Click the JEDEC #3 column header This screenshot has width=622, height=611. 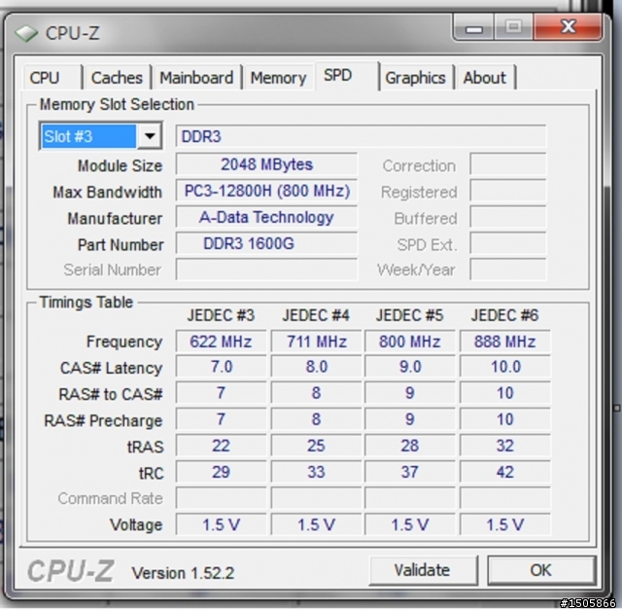[221, 315]
